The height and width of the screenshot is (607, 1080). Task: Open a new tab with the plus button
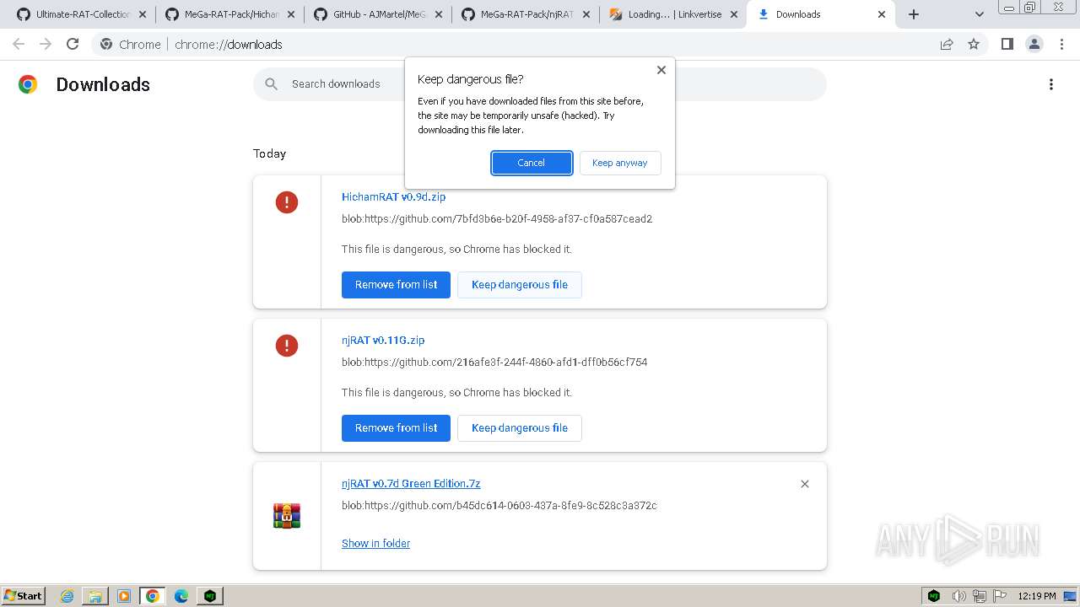(914, 14)
